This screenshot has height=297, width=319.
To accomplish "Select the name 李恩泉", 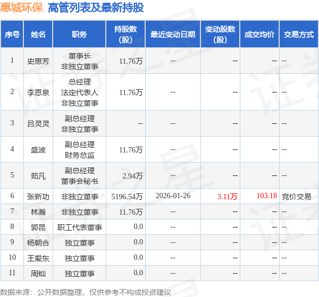I will pos(38,92).
